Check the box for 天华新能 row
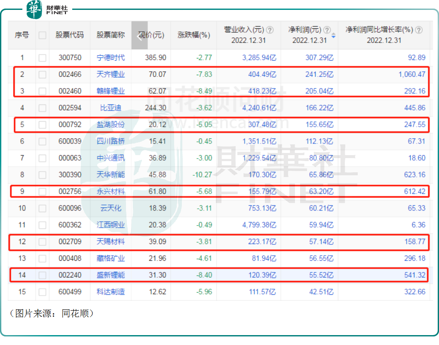 pyautogui.click(x=42, y=175)
